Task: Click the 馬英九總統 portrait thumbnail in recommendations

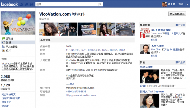Action: click(145, 49)
